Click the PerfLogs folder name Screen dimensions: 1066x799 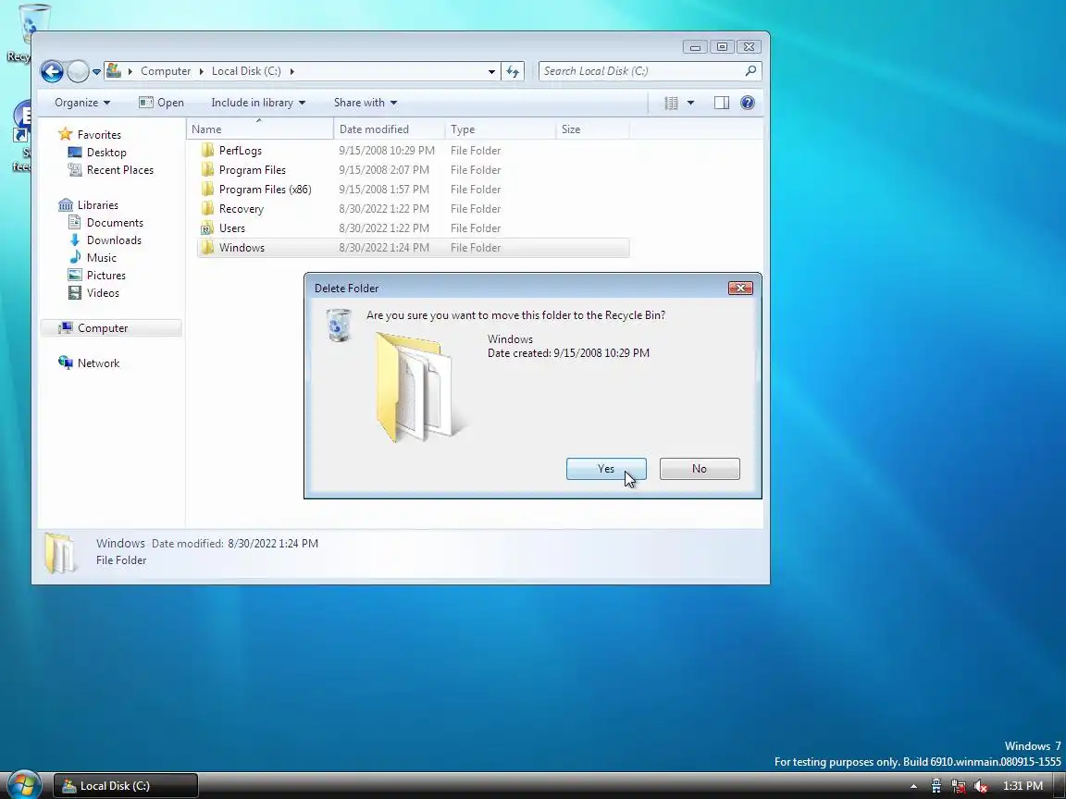240,150
